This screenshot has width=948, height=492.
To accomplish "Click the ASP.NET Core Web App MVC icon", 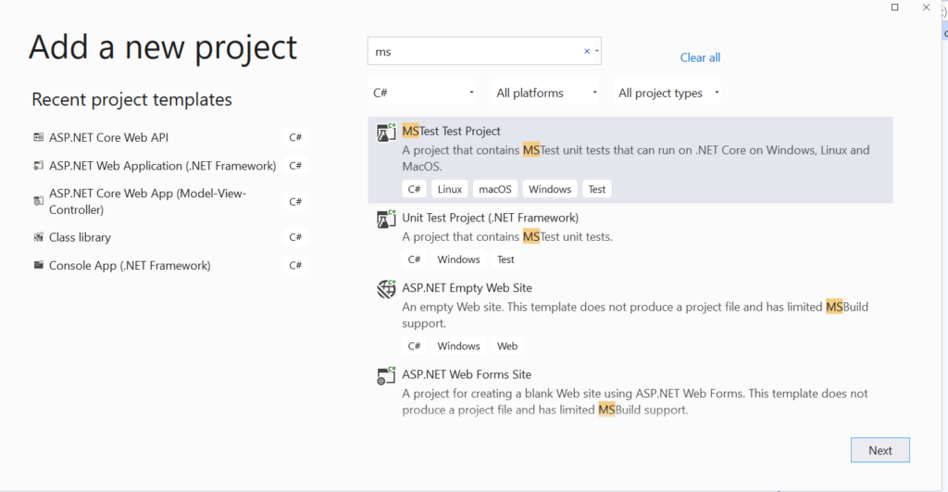I will click(38, 201).
